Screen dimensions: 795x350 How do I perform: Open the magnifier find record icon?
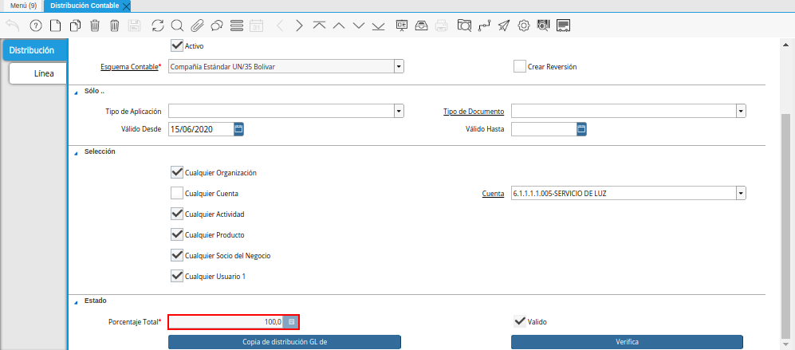[x=177, y=26]
